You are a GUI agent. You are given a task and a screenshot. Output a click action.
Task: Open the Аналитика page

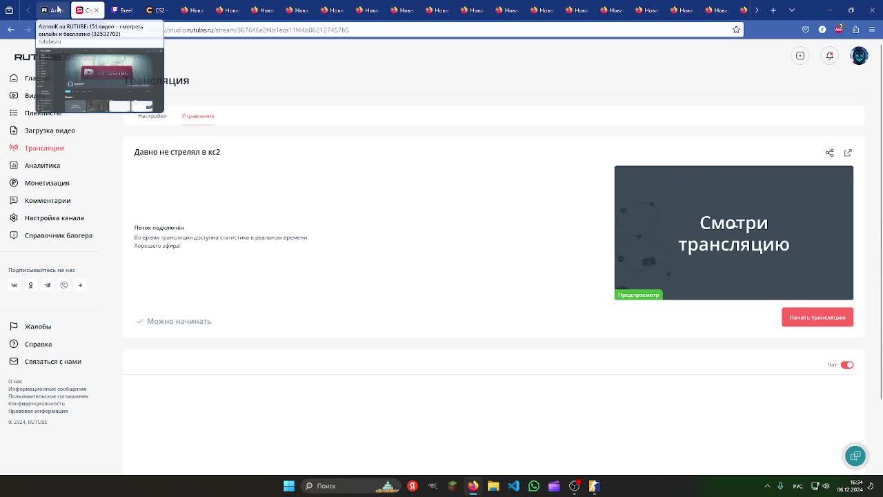42,166
